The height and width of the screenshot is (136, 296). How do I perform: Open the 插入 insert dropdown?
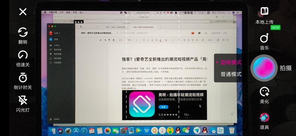[211, 40]
